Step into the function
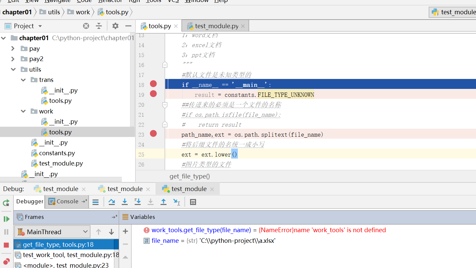 (125, 202)
